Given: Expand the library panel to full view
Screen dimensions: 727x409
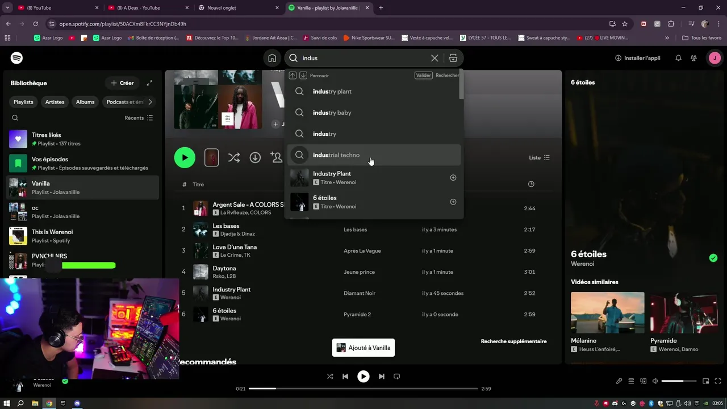Looking at the screenshot, I should (149, 83).
